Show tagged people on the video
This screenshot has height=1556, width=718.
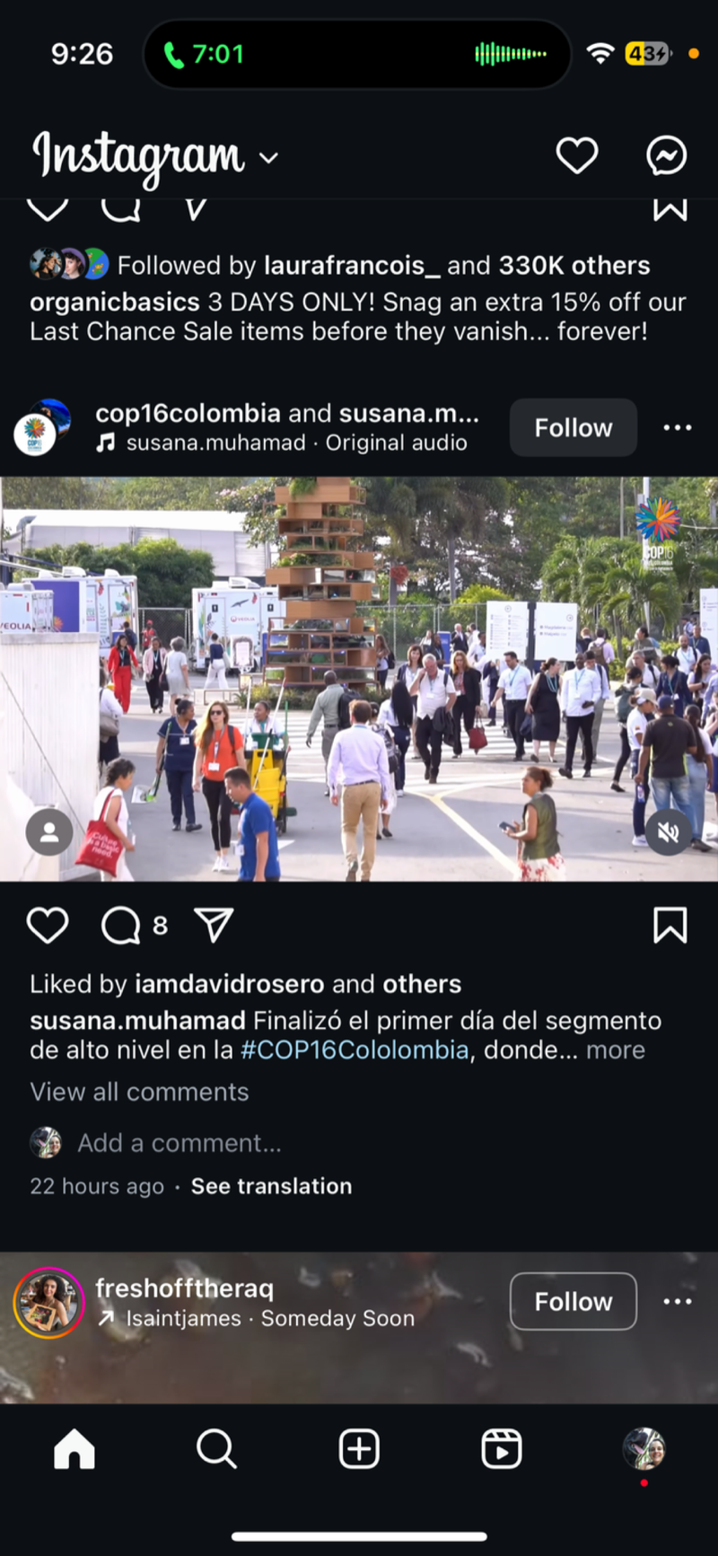(49, 833)
